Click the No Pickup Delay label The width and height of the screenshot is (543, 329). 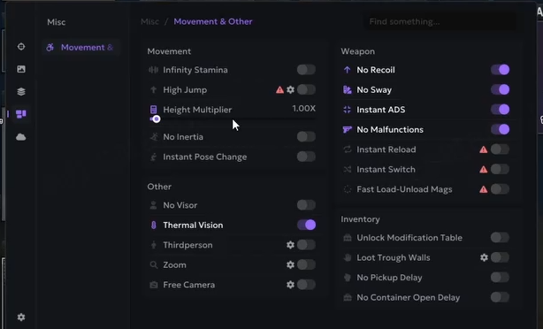pos(390,278)
